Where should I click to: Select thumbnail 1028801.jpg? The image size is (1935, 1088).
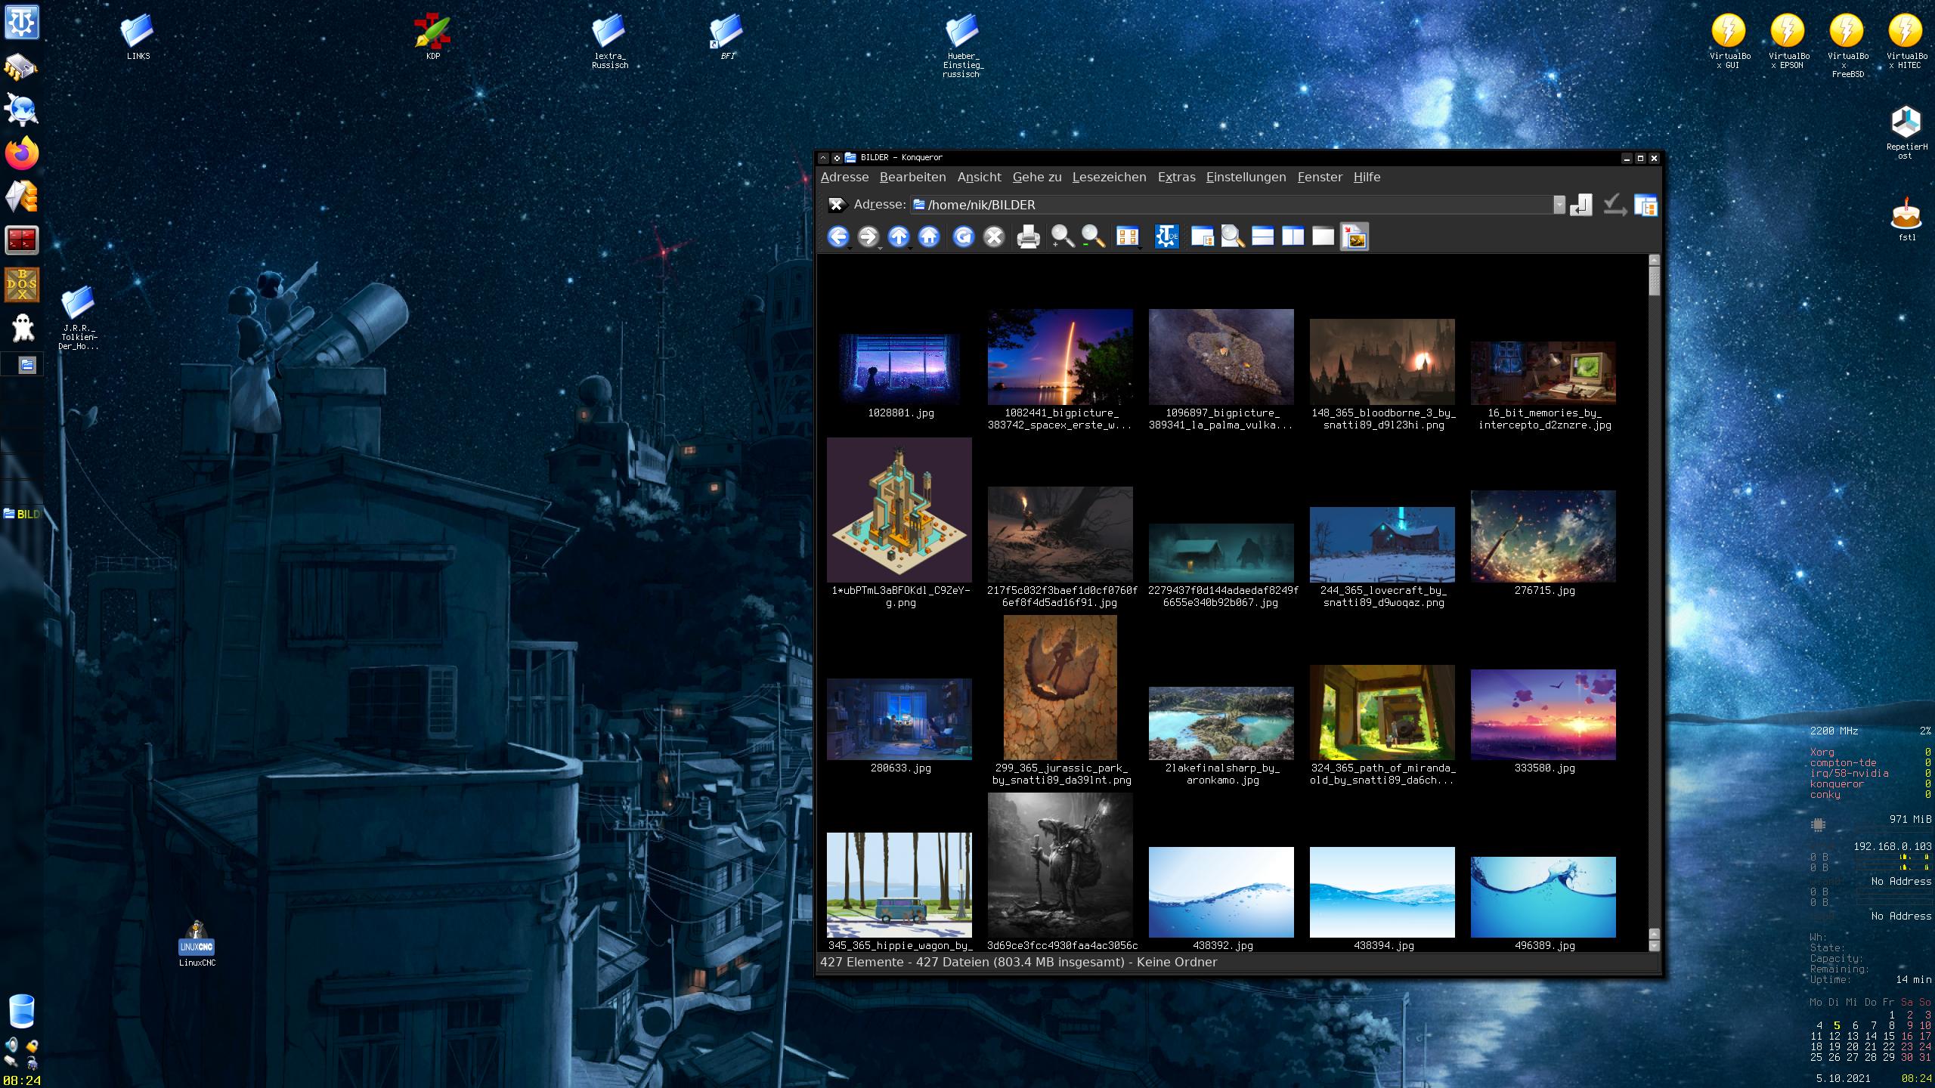point(899,369)
